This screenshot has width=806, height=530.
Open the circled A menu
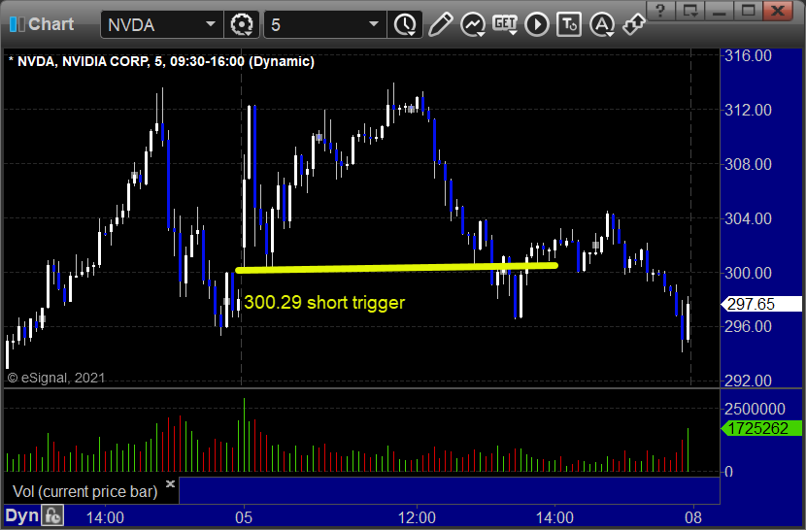tap(601, 24)
